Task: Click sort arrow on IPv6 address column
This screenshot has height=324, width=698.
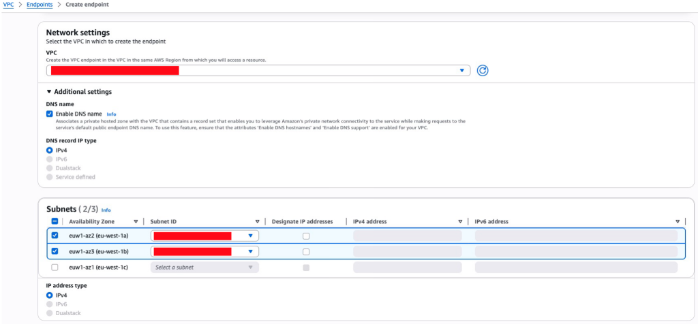Action: point(677,221)
